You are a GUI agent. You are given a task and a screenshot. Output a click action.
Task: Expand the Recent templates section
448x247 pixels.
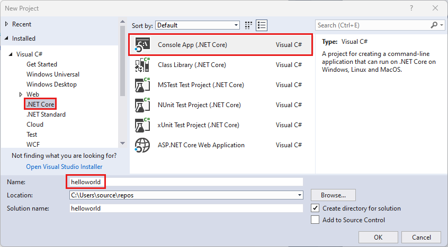(x=6, y=24)
